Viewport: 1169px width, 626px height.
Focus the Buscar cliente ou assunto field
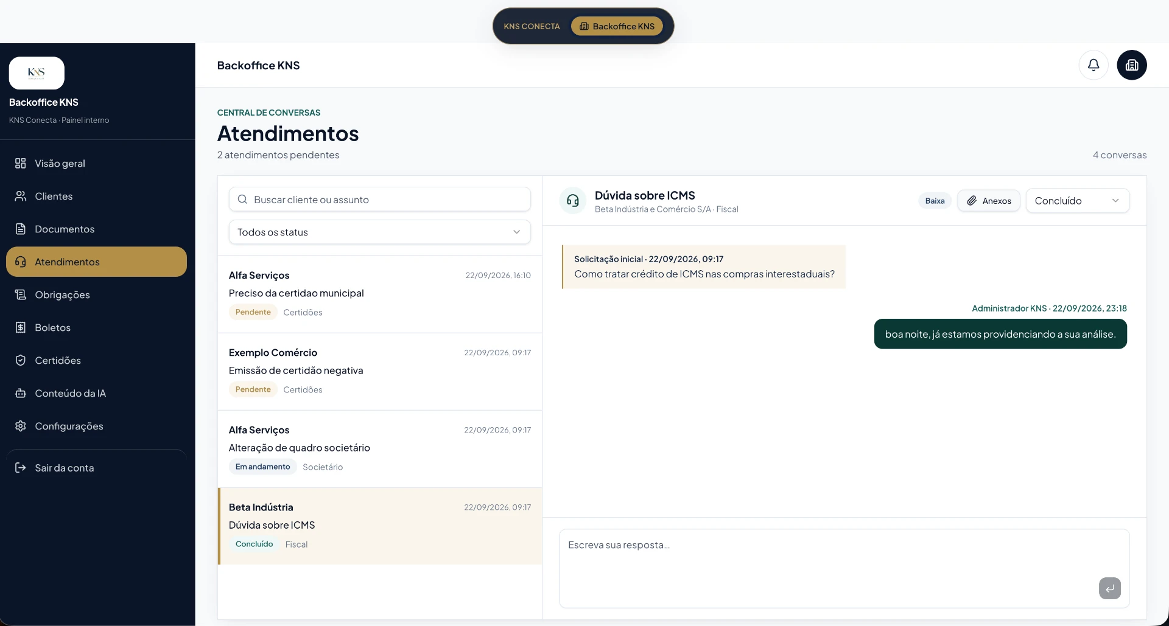379,200
